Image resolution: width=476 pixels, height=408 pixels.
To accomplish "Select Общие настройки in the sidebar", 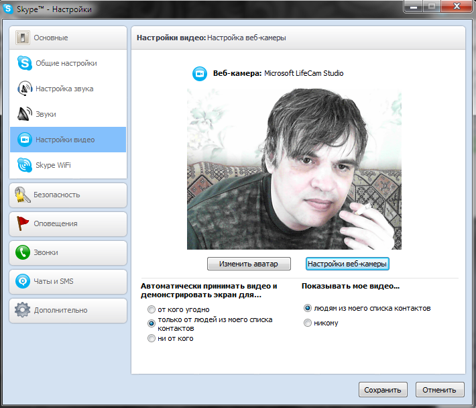I will pyautogui.click(x=68, y=63).
